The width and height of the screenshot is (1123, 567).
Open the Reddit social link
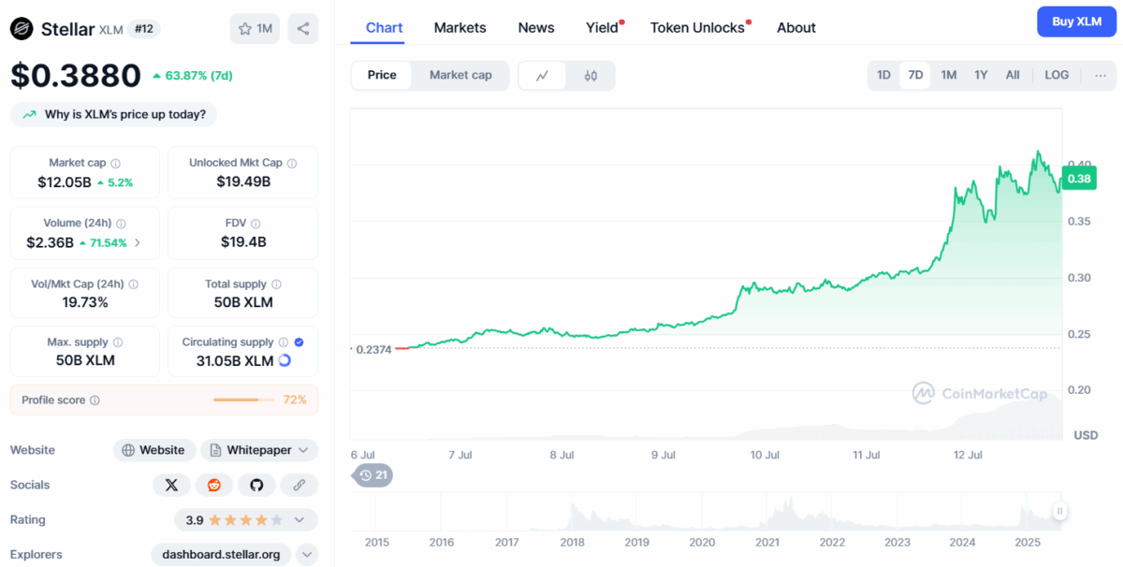(213, 485)
